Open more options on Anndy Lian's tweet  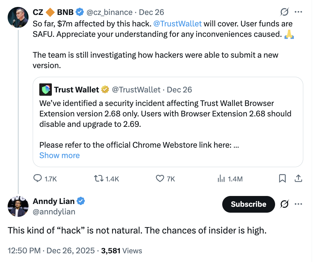298,204
